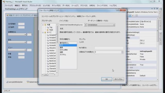Select the Text property tree item

point(51,30)
